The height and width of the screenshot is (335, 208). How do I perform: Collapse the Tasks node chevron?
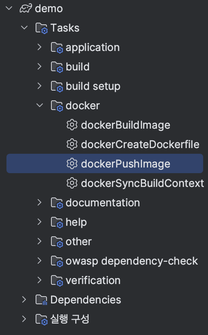pyautogui.click(x=24, y=28)
